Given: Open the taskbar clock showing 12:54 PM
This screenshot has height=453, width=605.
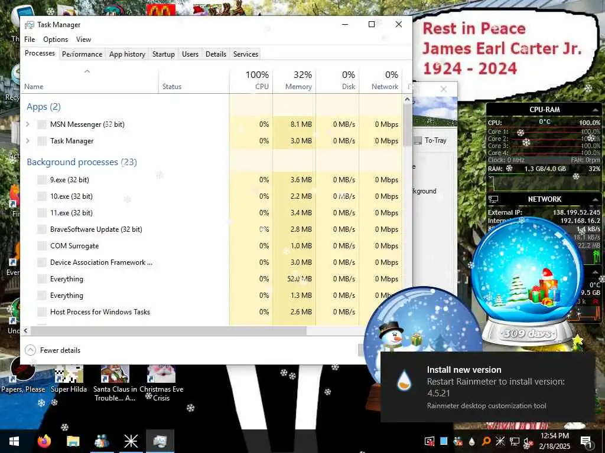Looking at the screenshot, I should click(554, 441).
